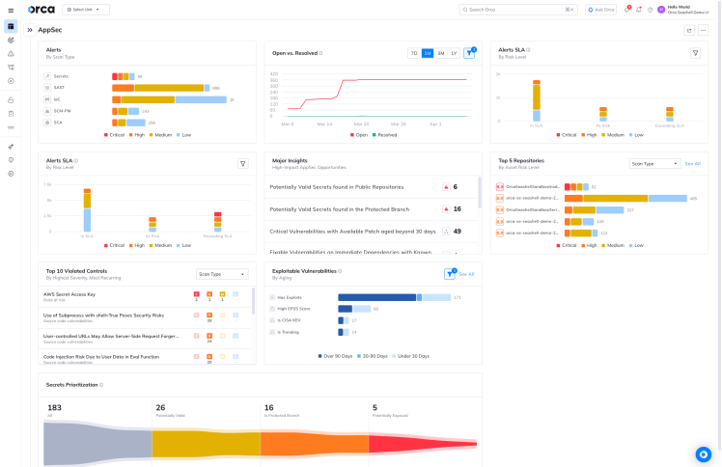Click info icon beside Secrets Prioritization

click(101, 385)
